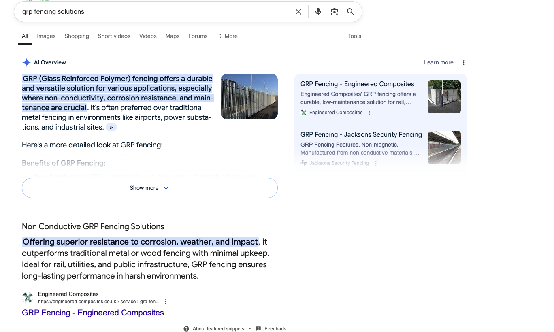The image size is (554, 332).
Task: Click the AI Overview sparkle icon
Action: (27, 62)
